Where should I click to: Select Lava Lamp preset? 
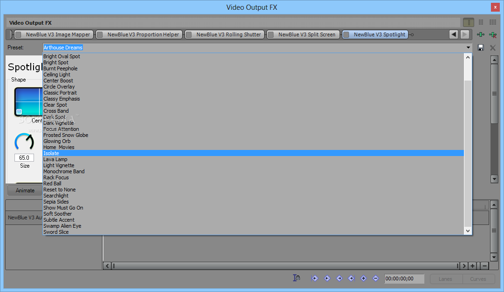[253, 159]
